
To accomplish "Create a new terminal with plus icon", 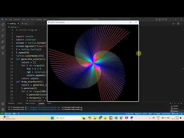I will (x=170, y=103).
